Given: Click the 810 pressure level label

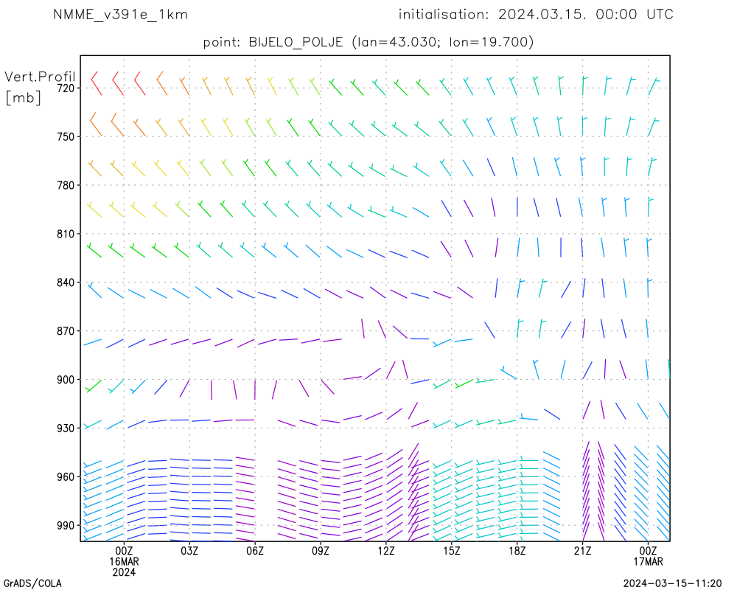Looking at the screenshot, I should coord(66,234).
